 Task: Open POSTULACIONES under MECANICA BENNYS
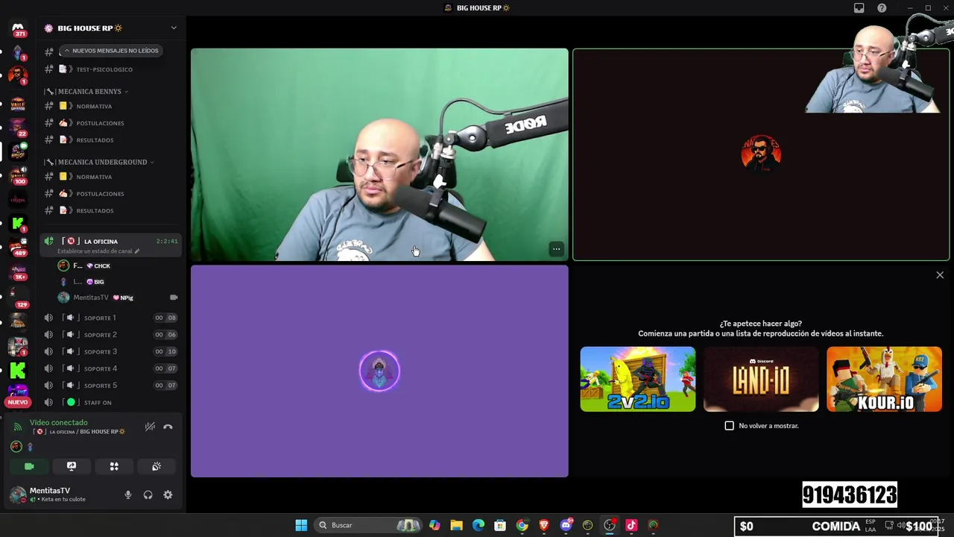tap(112, 123)
